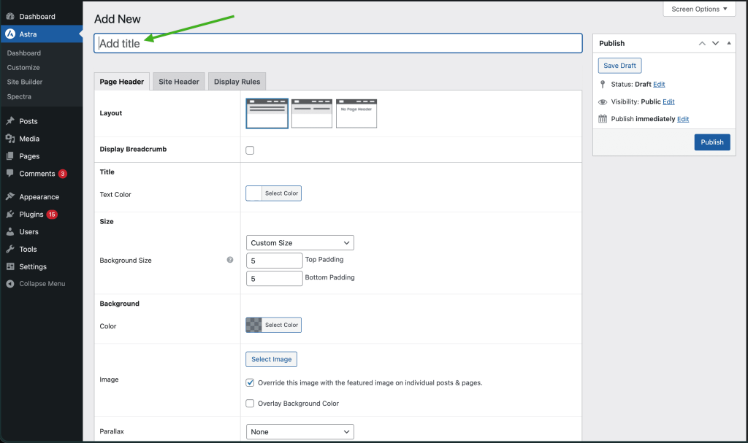Open the Parallax dropdown
This screenshot has width=748, height=443.
pyautogui.click(x=299, y=431)
